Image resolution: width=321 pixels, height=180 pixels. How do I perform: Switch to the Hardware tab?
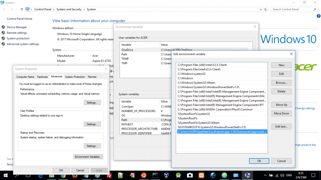point(42,77)
